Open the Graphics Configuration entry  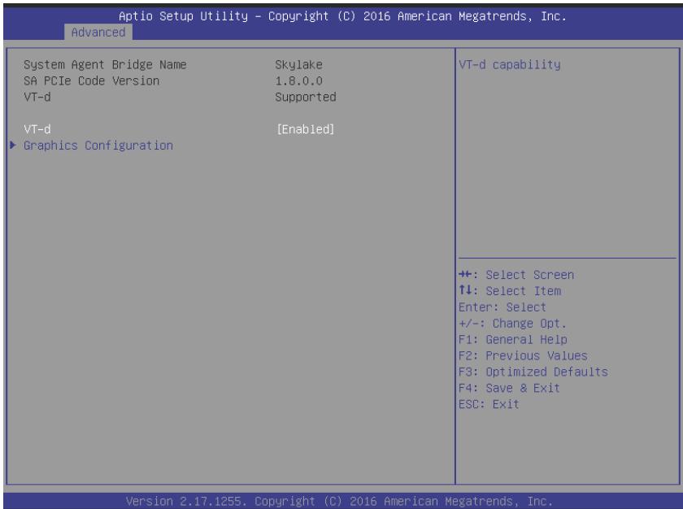pos(98,146)
